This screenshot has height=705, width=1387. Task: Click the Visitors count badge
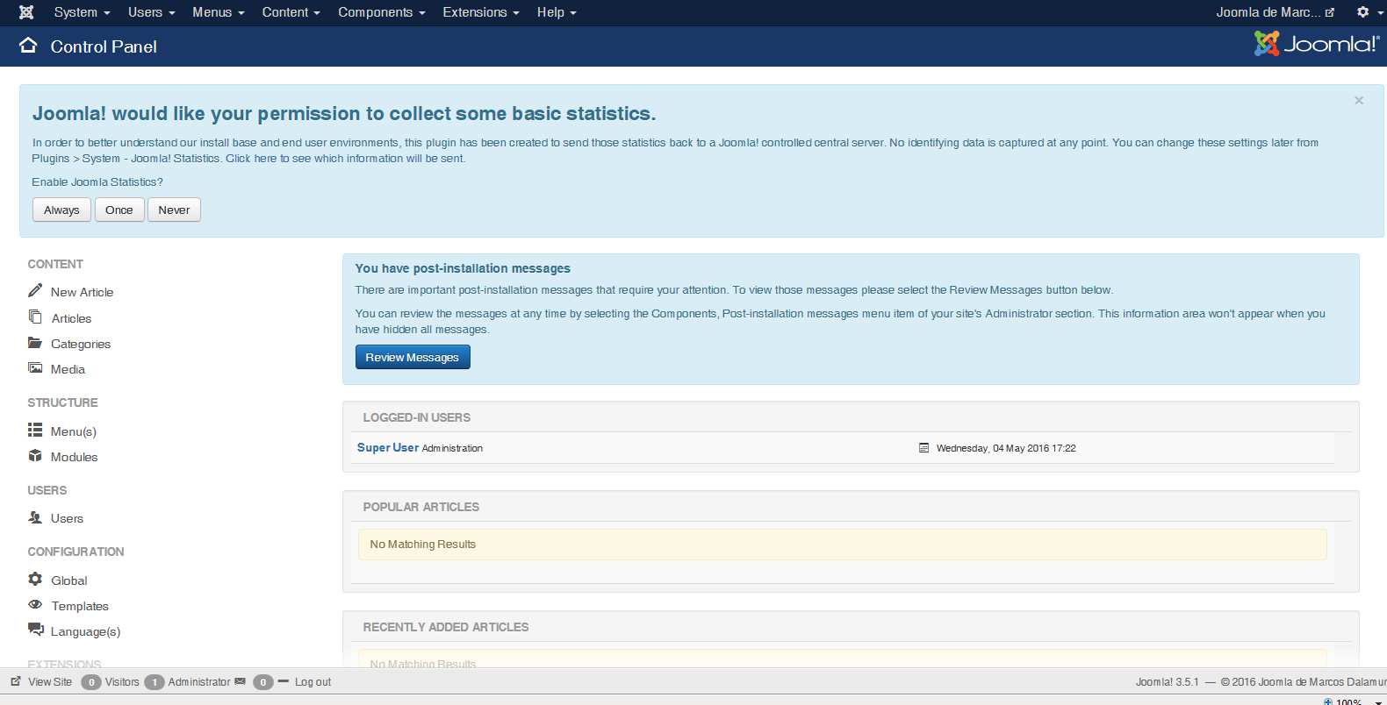91,682
